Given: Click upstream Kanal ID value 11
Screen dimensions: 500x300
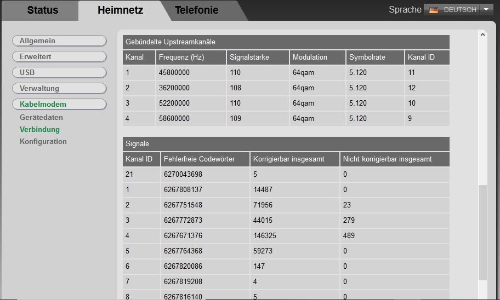Looking at the screenshot, I should [411, 73].
